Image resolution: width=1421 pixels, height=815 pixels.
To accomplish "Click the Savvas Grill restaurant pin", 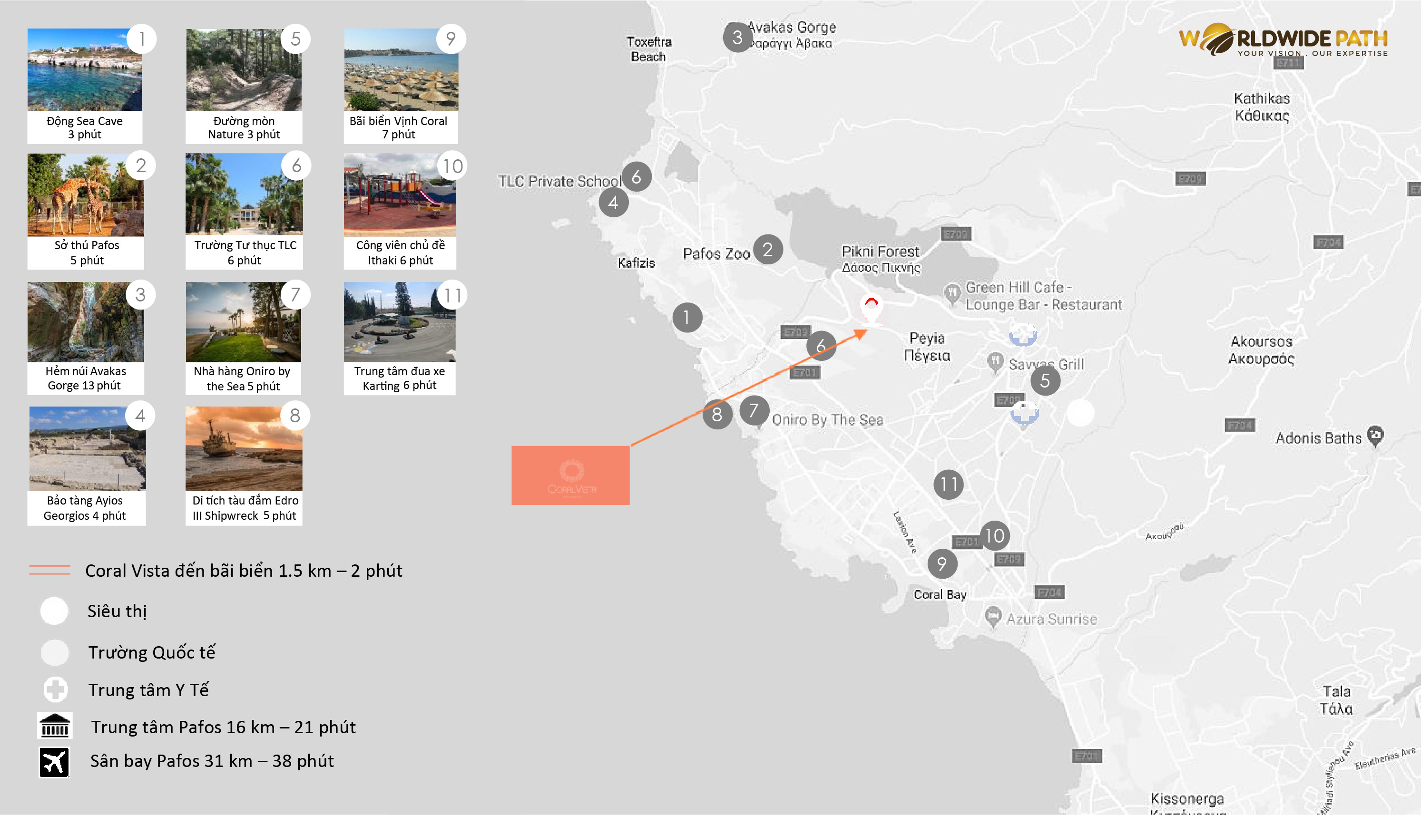I will coord(995,362).
